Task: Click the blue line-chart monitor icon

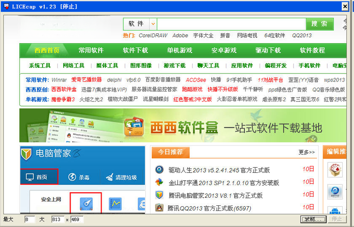Action: coord(115,204)
